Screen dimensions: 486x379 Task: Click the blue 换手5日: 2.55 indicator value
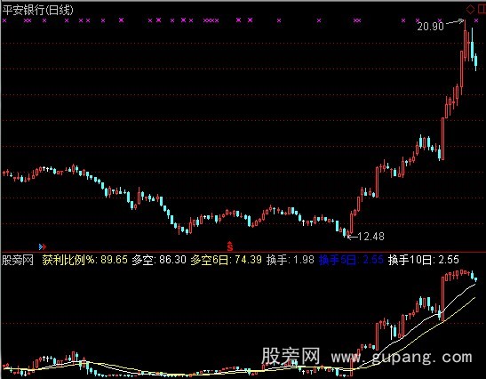(351, 260)
